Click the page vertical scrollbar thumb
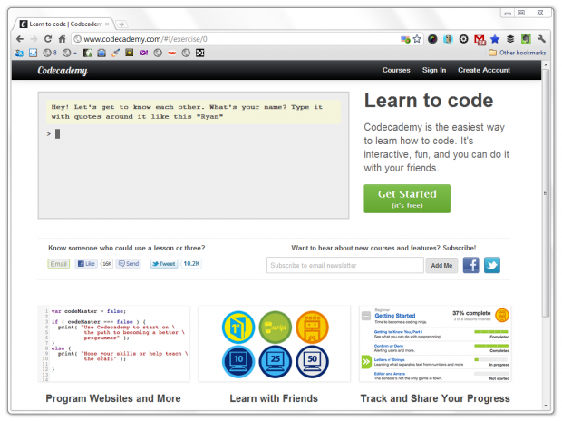The width and height of the screenshot is (562, 421). [546, 193]
